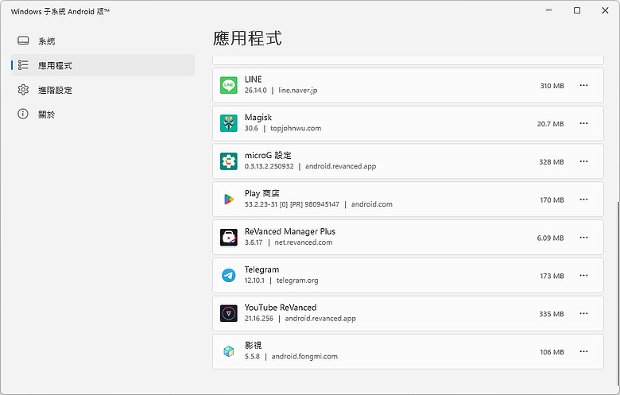Click the 進階設定 gear icon
The width and height of the screenshot is (620, 395).
pyautogui.click(x=23, y=90)
